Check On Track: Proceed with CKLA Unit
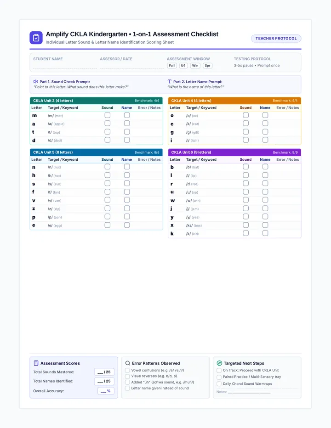The width and height of the screenshot is (331, 428). click(219, 371)
